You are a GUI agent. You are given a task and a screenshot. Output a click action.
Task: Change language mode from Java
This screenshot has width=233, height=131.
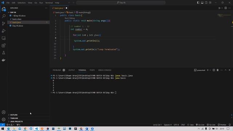(192, 125)
